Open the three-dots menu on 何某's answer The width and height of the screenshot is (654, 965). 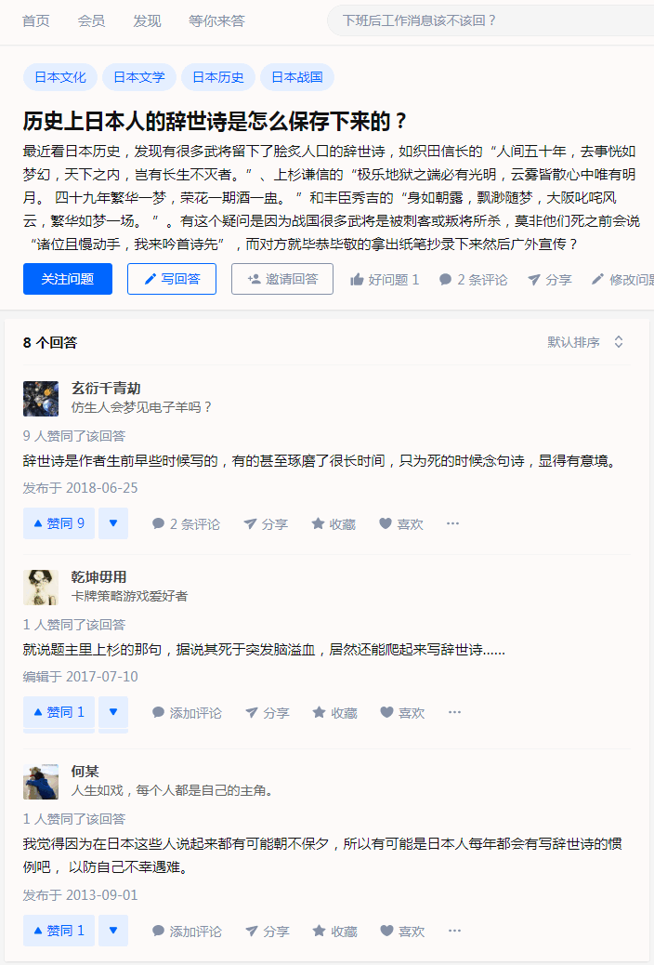pos(454,932)
